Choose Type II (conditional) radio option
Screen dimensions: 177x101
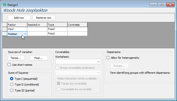tap(12, 84)
